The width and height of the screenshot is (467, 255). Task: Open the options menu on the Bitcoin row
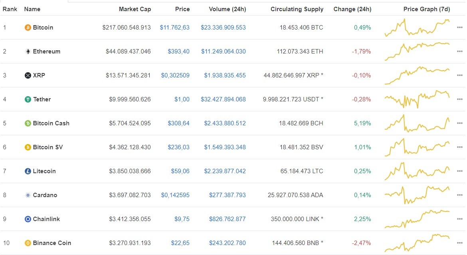click(459, 28)
